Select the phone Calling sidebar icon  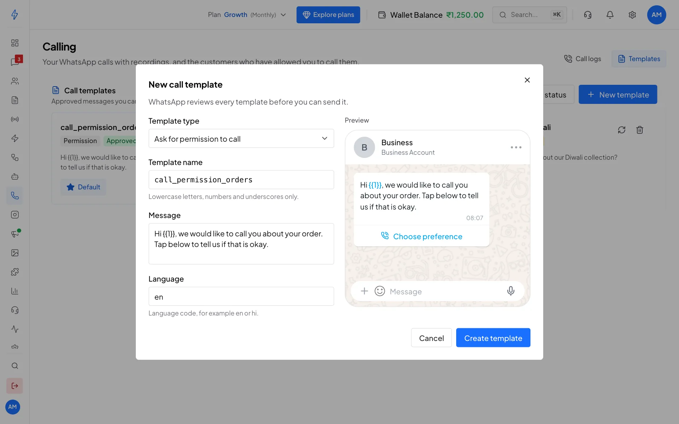[15, 196]
